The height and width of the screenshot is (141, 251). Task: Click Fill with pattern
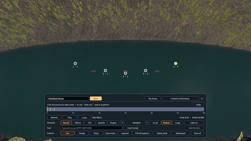tap(142, 133)
